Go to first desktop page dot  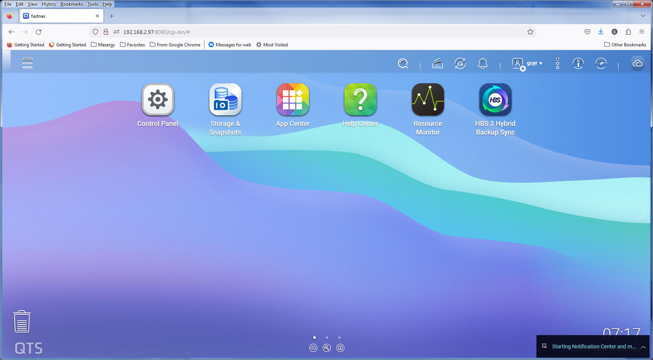click(x=315, y=338)
